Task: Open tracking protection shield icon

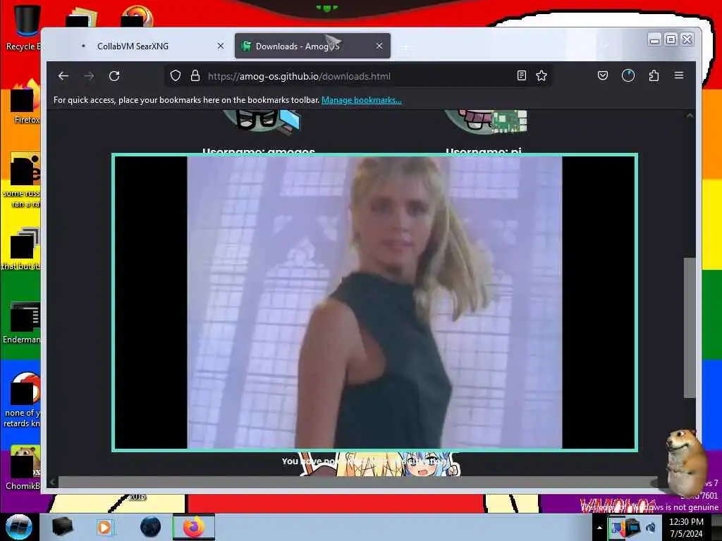Action: [x=176, y=76]
